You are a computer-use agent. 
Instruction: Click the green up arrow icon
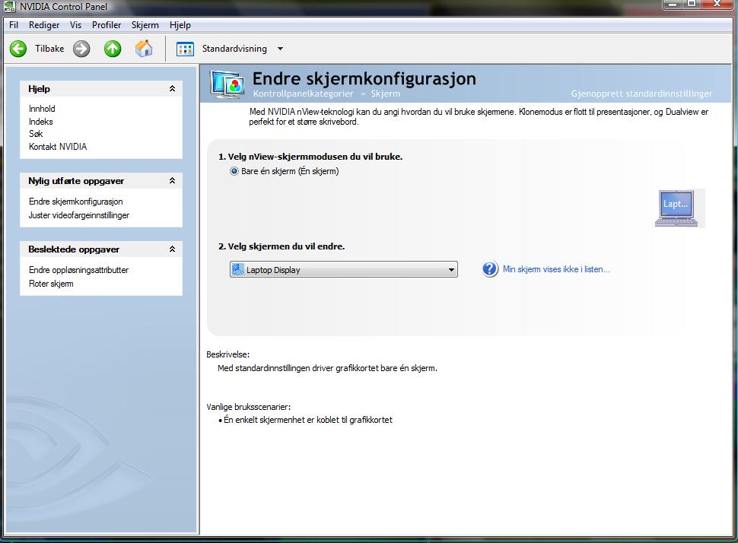click(x=113, y=49)
